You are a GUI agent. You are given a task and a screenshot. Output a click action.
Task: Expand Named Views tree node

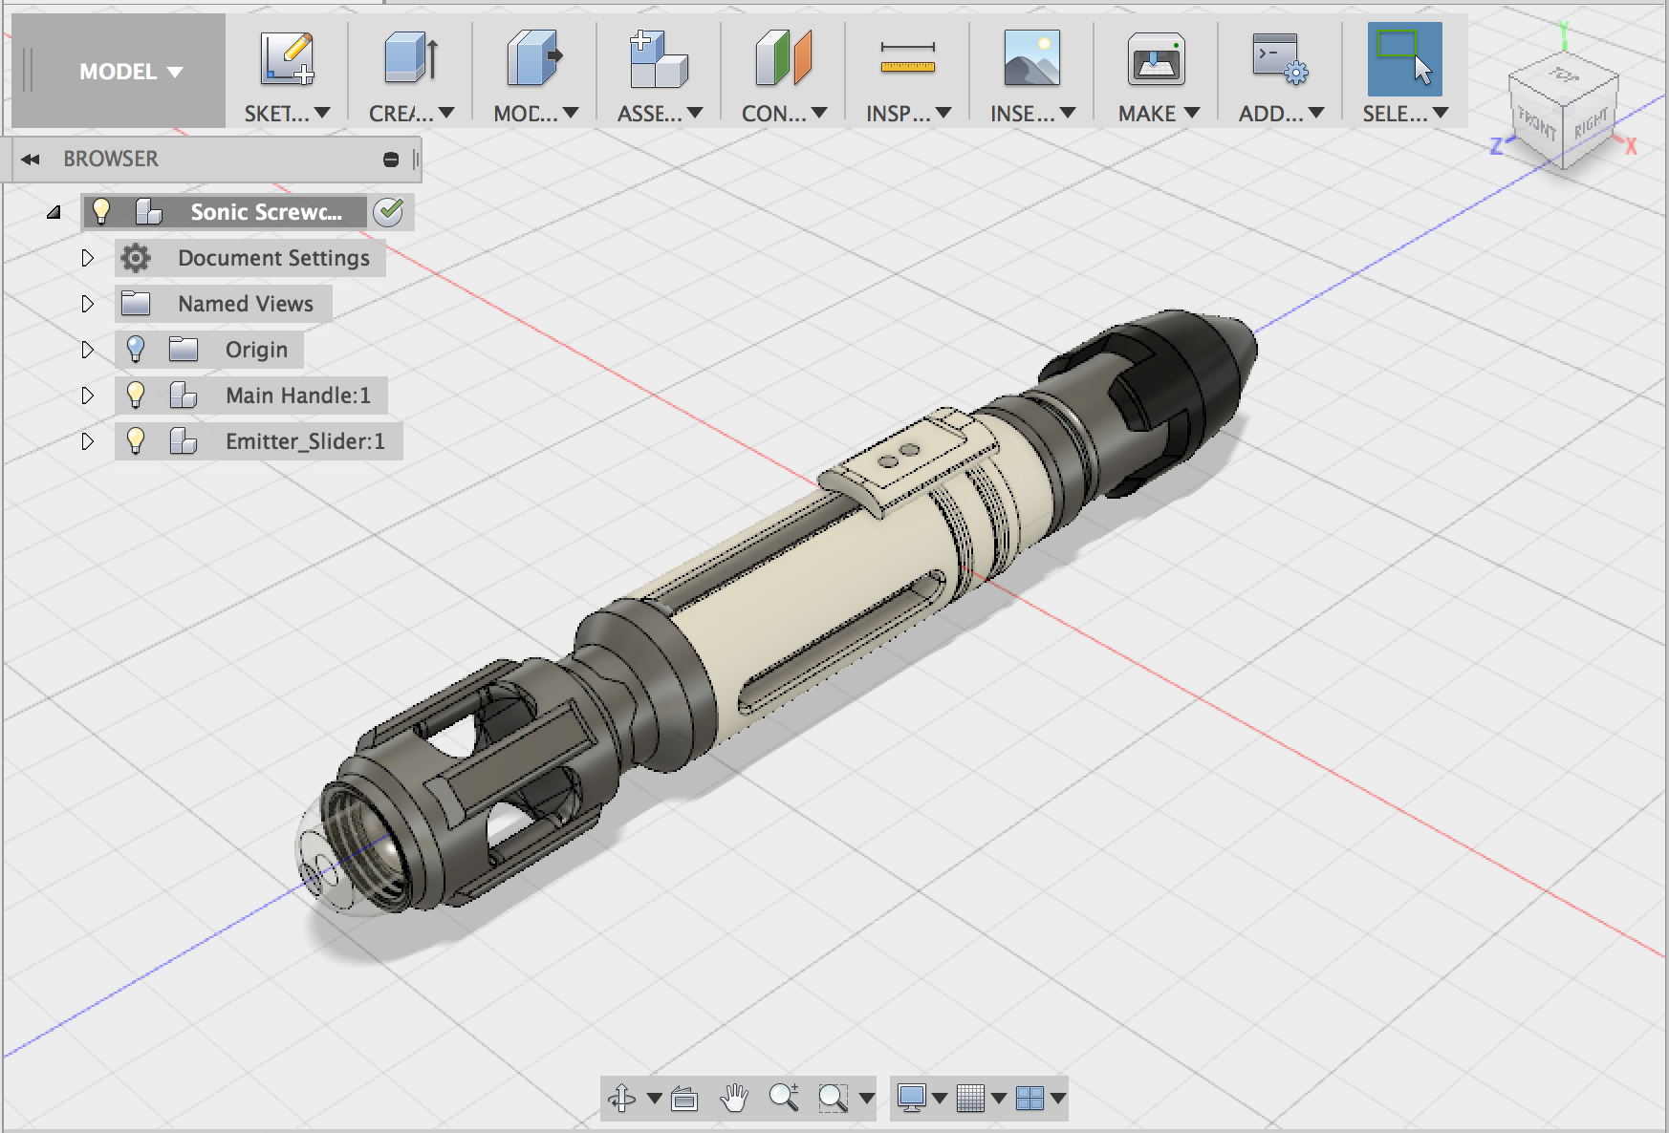[87, 304]
